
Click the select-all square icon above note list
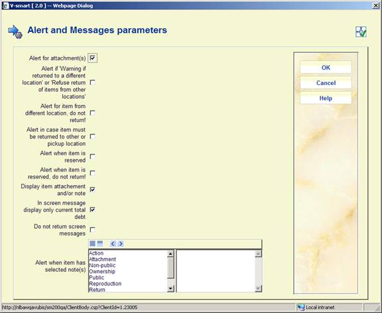click(93, 243)
